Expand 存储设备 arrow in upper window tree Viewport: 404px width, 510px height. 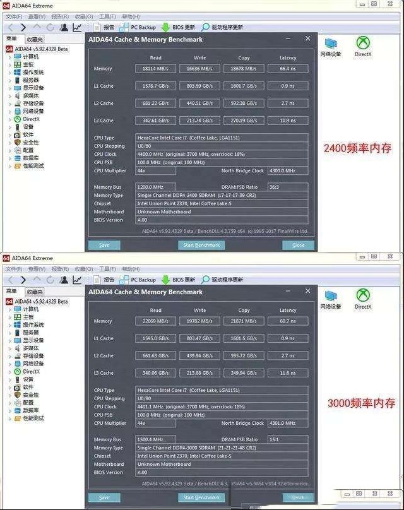click(x=9, y=104)
